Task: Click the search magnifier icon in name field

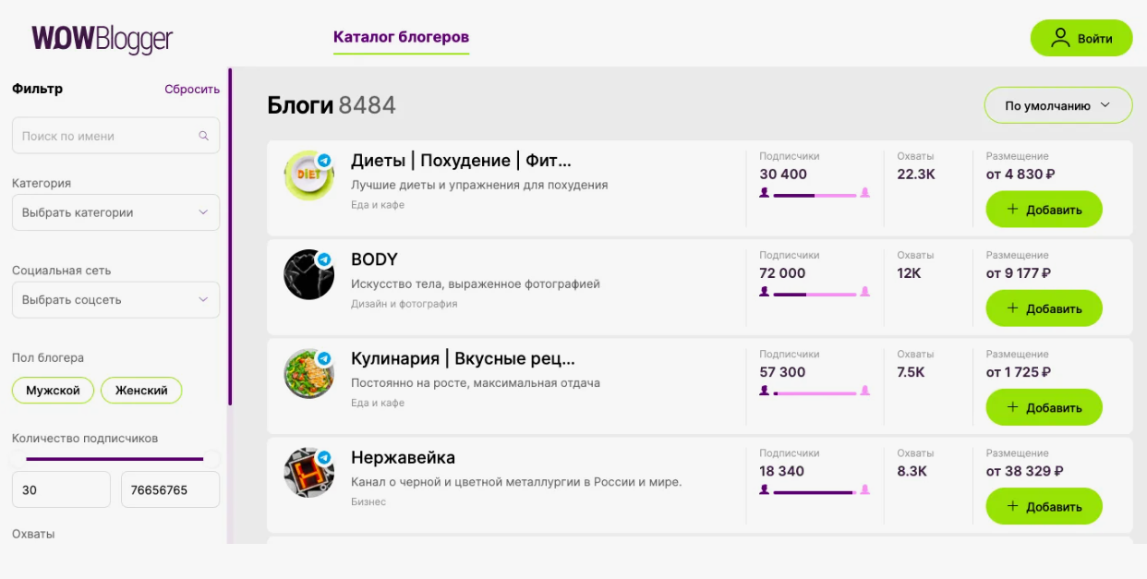Action: pyautogui.click(x=204, y=136)
